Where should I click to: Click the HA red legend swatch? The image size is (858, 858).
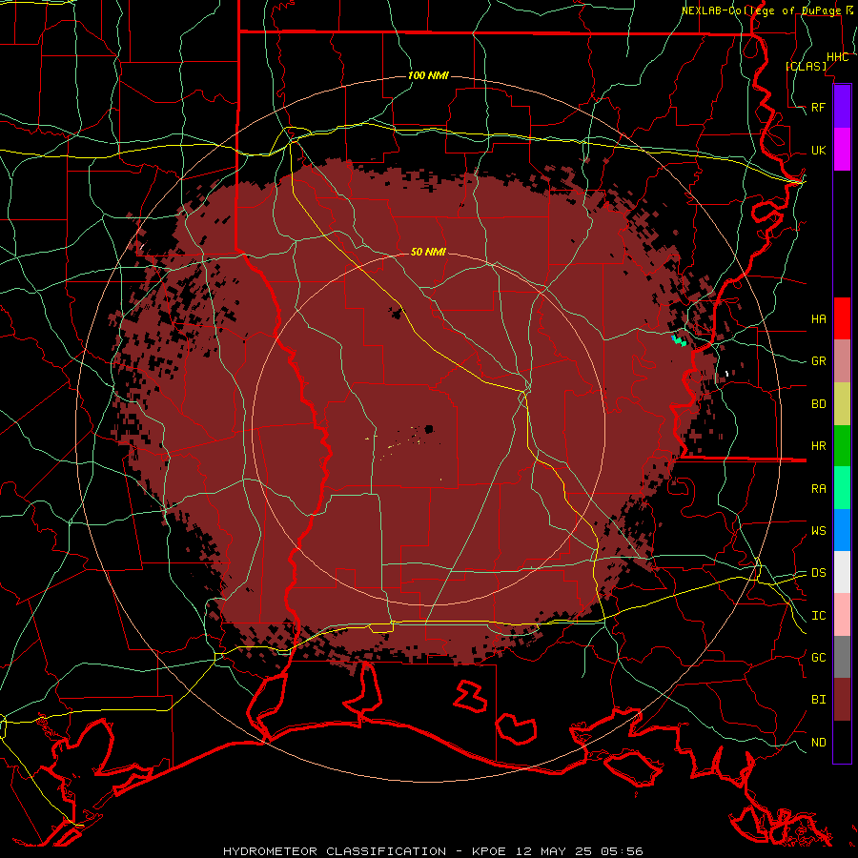tap(842, 318)
